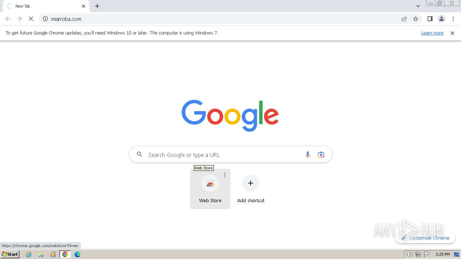The height and width of the screenshot is (259, 461).
Task: Open Chrome's three-dot menu
Action: pos(453,19)
